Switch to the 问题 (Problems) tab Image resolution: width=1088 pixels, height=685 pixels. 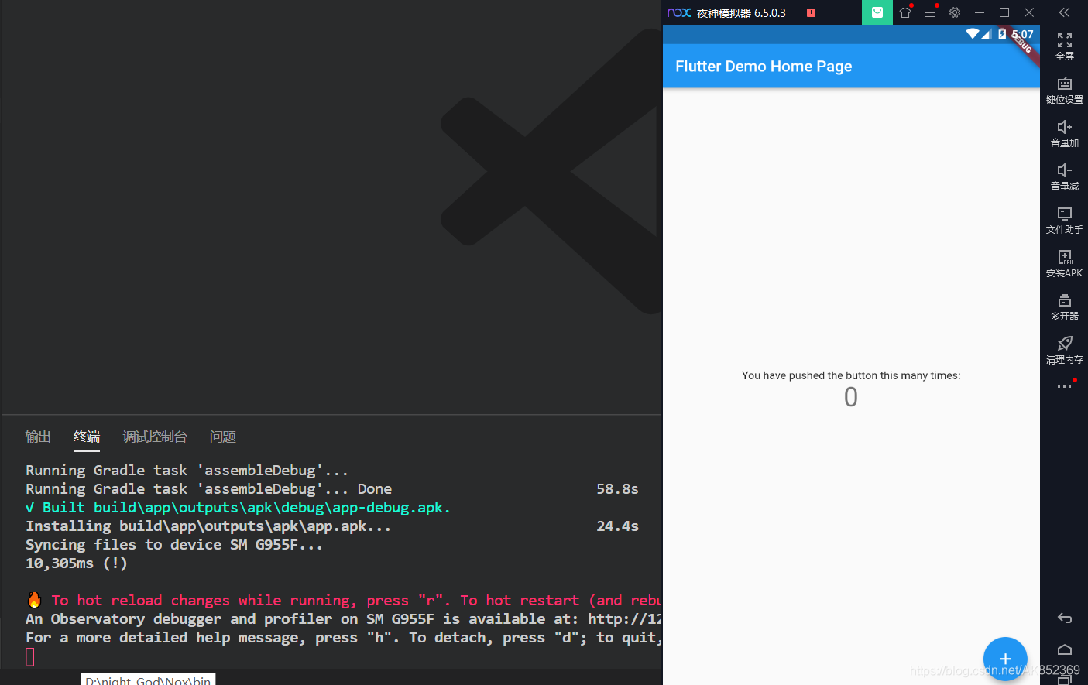tap(223, 437)
